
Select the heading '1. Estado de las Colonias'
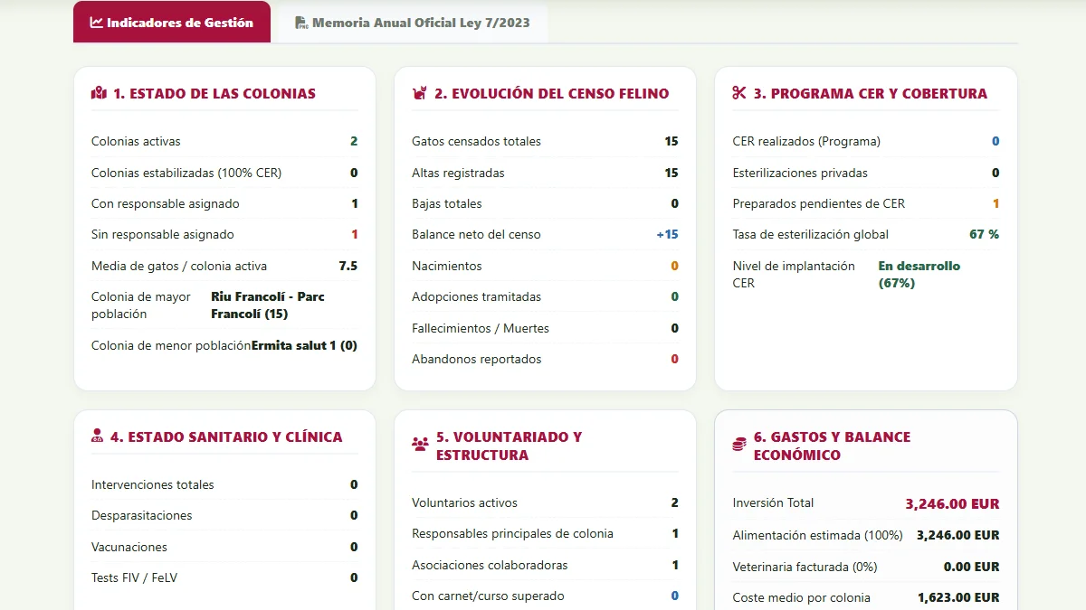point(214,93)
